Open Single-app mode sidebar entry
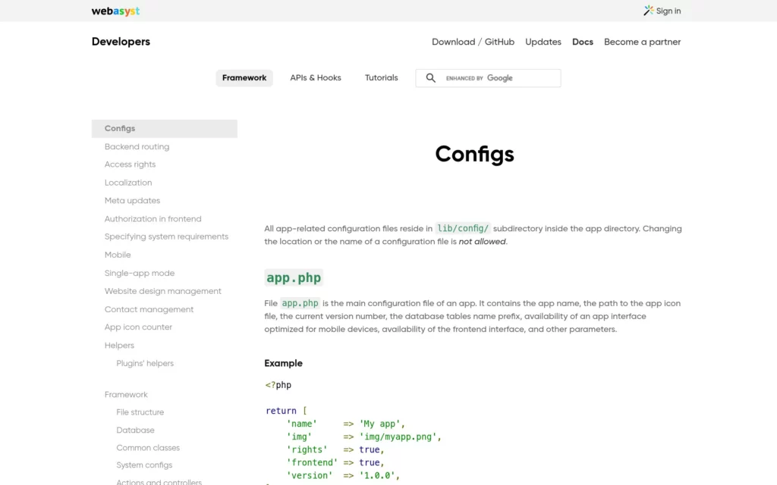 (x=140, y=273)
